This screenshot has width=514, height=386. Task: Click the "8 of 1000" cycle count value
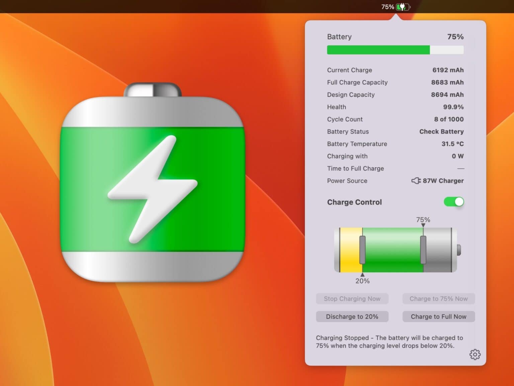click(x=449, y=119)
